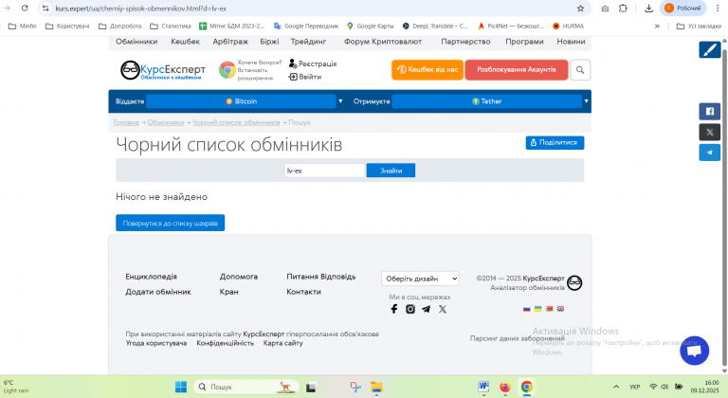
Task: Open Партнерство menu item
Action: 465,42
